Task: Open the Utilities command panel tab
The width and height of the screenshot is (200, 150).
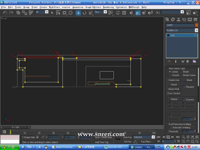Action: 196,19
